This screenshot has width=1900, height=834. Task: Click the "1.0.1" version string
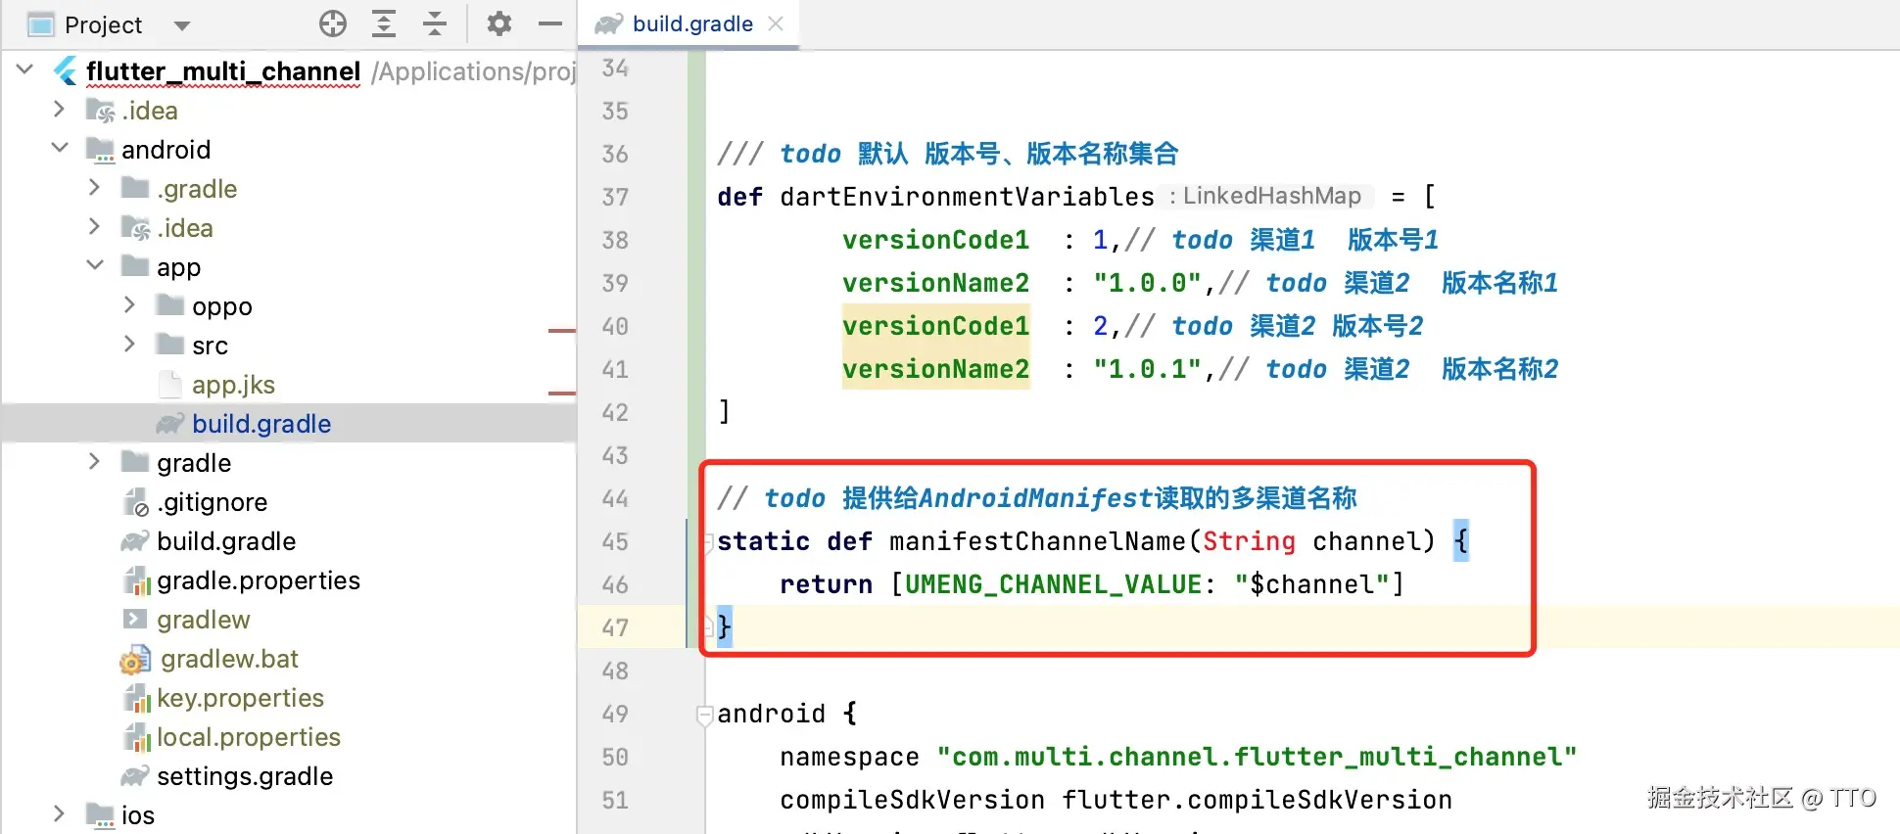(x=1147, y=369)
